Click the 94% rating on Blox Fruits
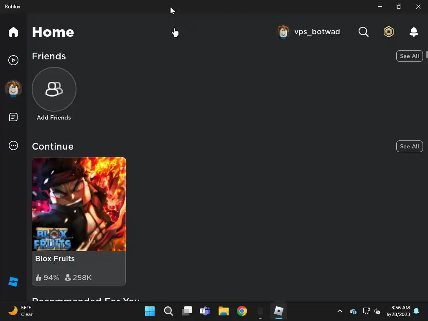This screenshot has width=428, height=321. pos(47,278)
